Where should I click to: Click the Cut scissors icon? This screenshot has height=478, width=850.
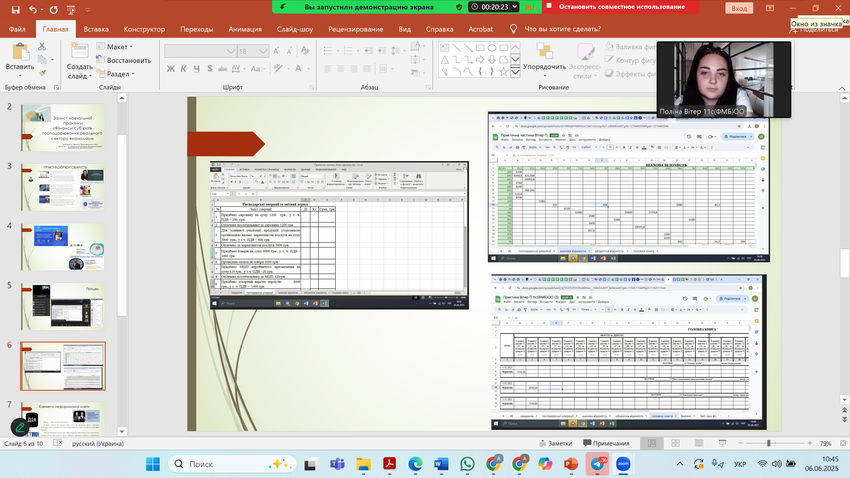click(42, 46)
